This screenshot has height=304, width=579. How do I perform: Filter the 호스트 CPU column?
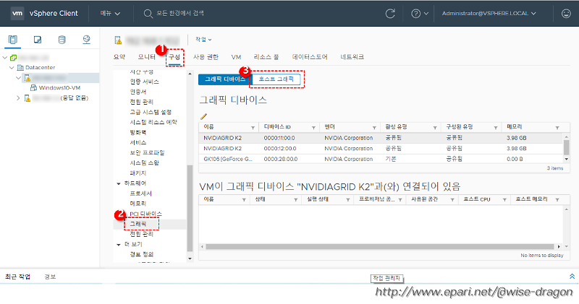pyautogui.click(x=504, y=200)
